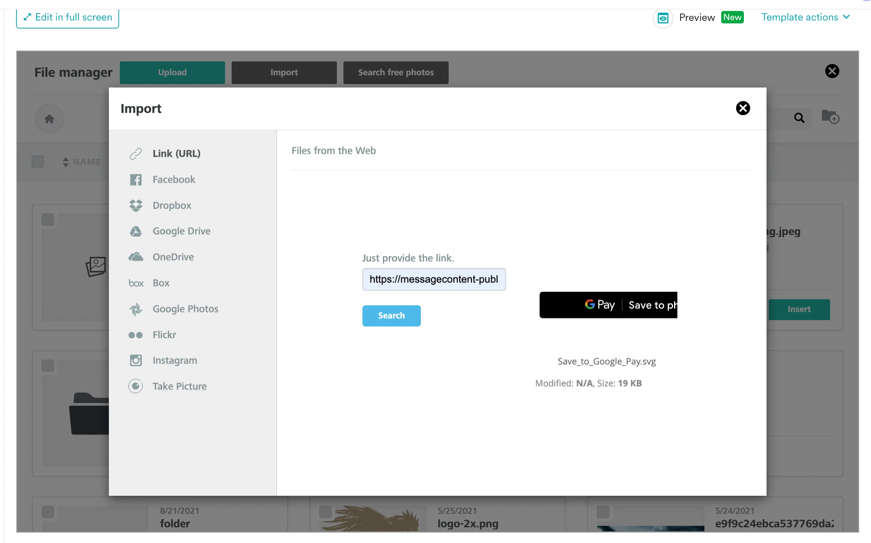The width and height of the screenshot is (871, 543).
Task: Click the Preview label
Action: click(x=697, y=18)
